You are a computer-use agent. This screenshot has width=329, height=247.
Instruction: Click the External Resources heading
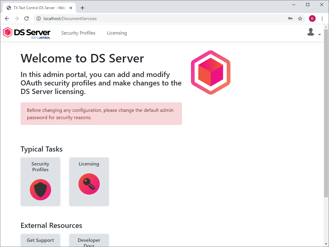51,225
